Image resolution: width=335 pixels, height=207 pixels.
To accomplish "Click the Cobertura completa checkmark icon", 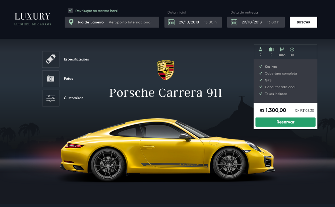I will [x=261, y=73].
